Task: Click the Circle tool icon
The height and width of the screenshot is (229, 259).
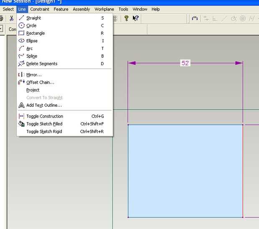Action: [x=21, y=25]
